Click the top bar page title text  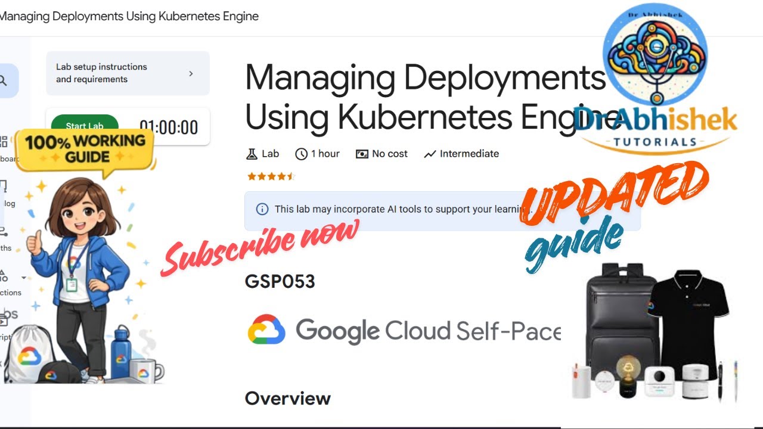click(129, 17)
